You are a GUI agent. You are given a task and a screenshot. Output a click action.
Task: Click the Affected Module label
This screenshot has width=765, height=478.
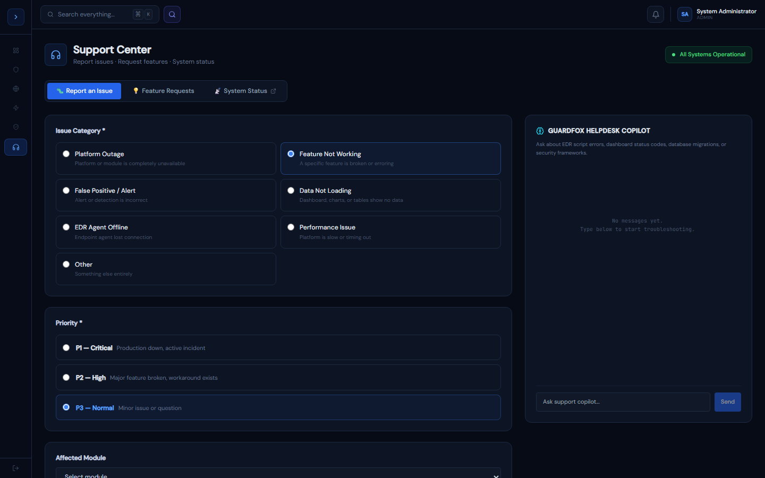(x=81, y=458)
